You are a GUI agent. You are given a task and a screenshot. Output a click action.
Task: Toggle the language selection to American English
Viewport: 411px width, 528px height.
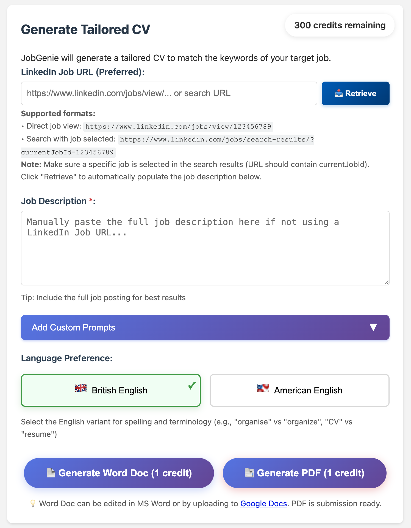tap(299, 390)
